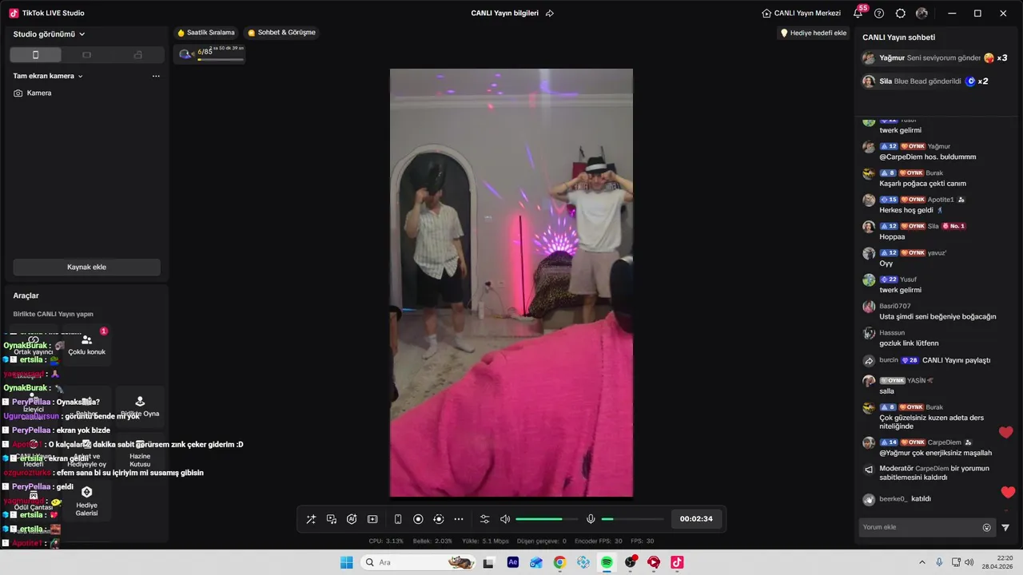
Task: Click the Windows taskbar search box
Action: point(417,562)
